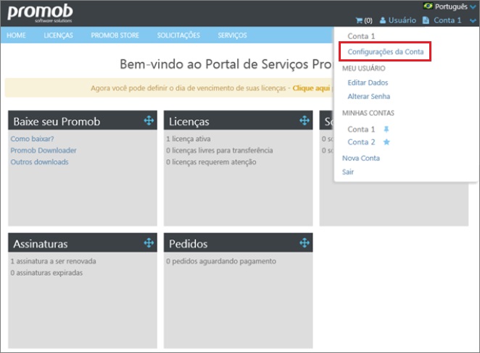This screenshot has height=353, width=480.
Task: Open the LICENÇAS menu
Action: pos(59,35)
